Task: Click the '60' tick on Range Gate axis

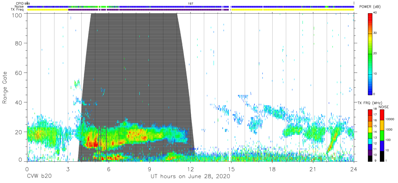Action: (18, 73)
